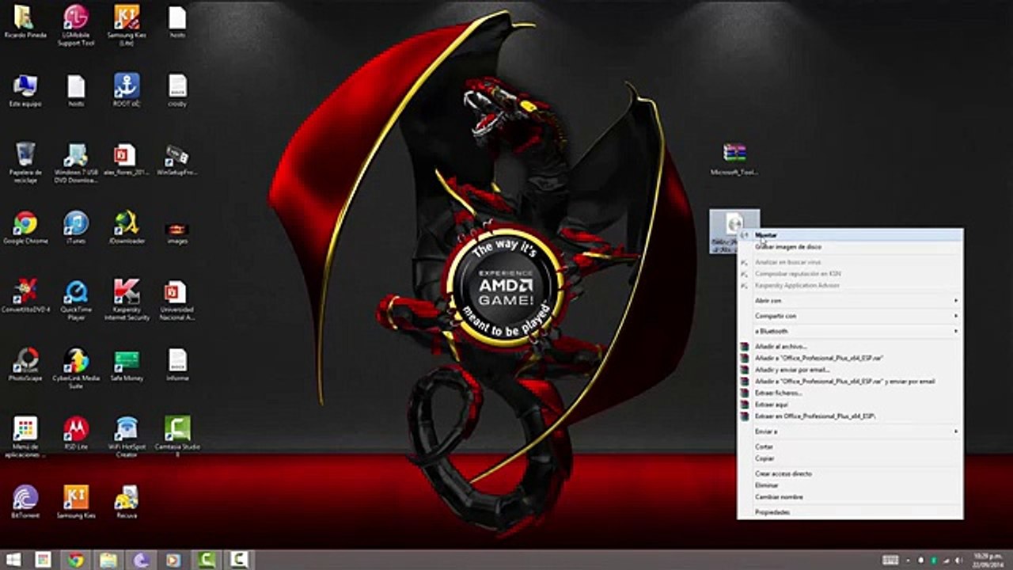Choose Extraer ficheros... from context menu
Screen dimensions: 1013x570
[x=850, y=393]
